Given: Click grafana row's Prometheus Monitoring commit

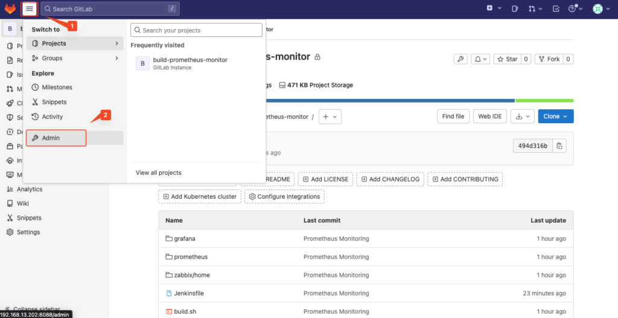Looking at the screenshot, I should [336, 238].
